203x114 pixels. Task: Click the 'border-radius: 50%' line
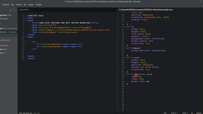tap(142, 41)
